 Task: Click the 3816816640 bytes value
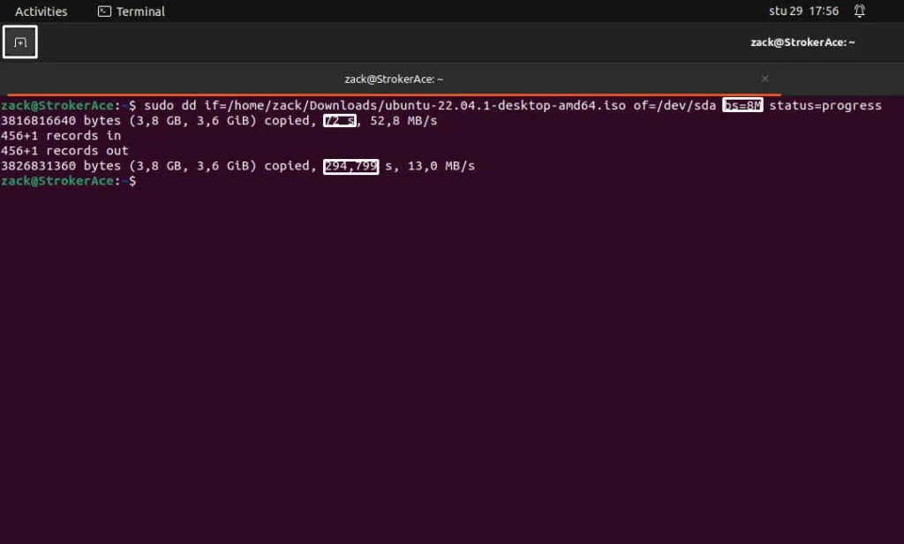[x=61, y=121]
